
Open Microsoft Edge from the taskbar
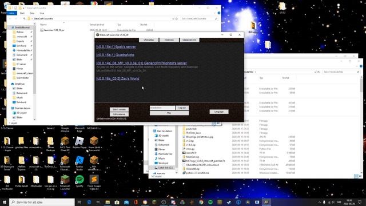tap(89, 202)
